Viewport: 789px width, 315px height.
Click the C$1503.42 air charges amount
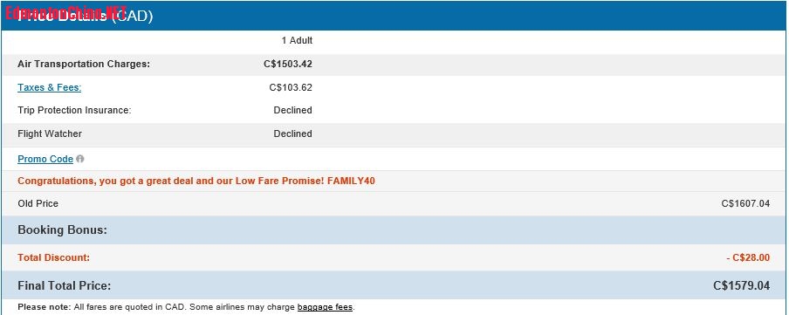[x=288, y=65]
